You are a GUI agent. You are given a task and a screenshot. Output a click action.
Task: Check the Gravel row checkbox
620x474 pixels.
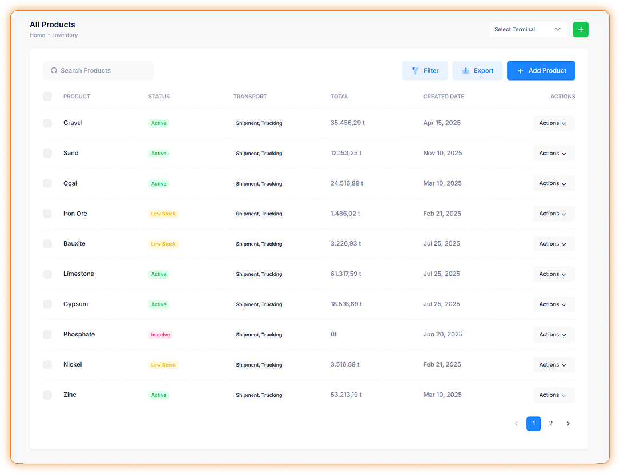[47, 123]
